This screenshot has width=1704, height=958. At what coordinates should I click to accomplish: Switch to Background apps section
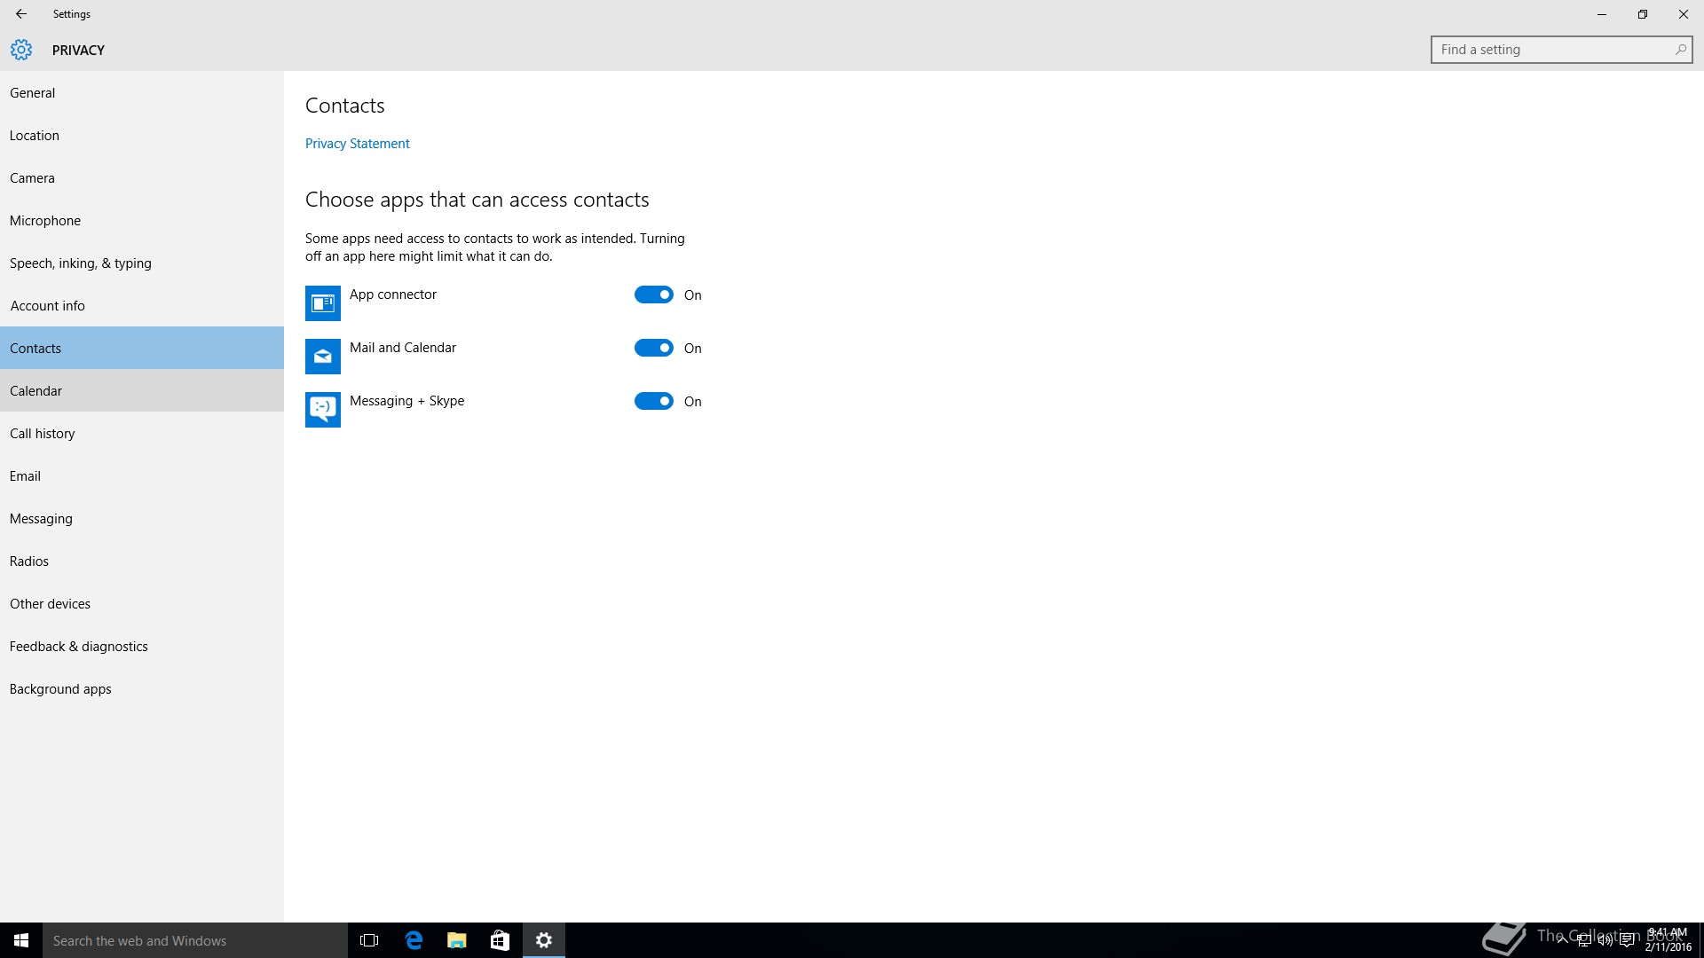click(60, 689)
